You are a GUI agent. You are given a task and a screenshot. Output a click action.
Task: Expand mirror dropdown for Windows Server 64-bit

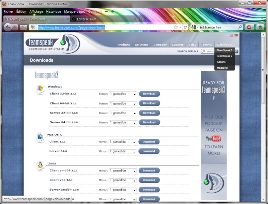[x=123, y=123]
